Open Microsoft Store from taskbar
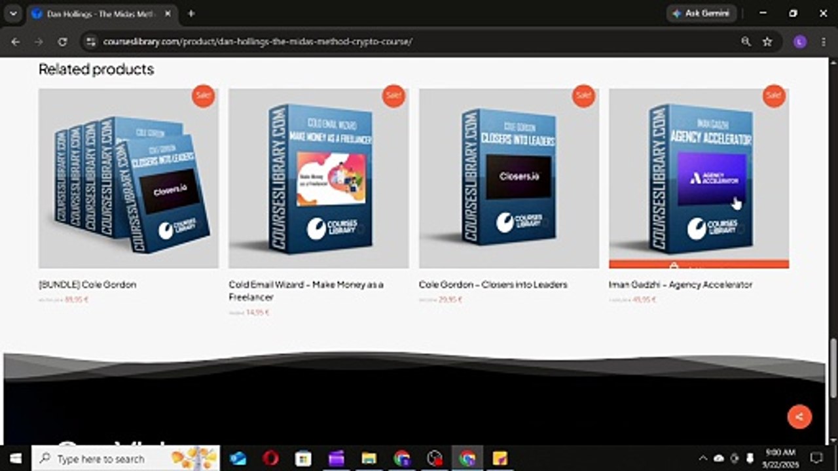 point(304,458)
